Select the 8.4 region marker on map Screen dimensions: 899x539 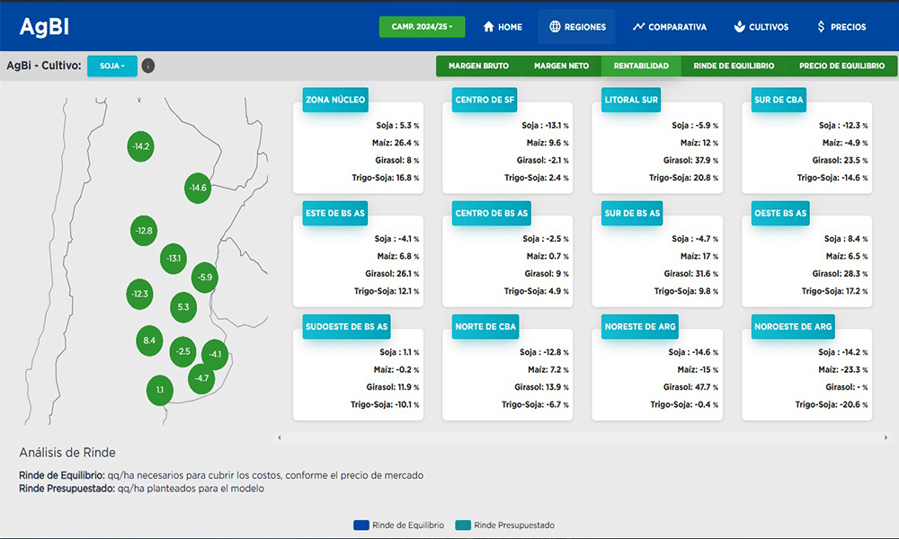point(149,341)
